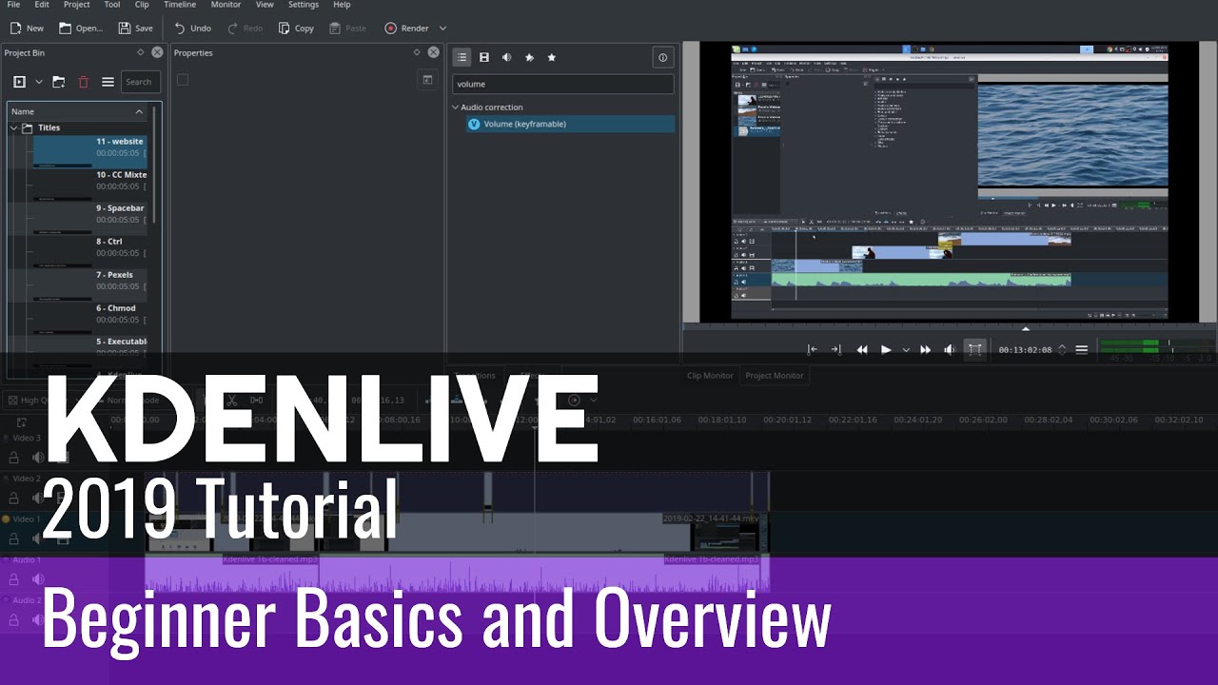Viewport: 1218px width, 685px height.
Task: Close the Properties panel
Action: [x=433, y=52]
